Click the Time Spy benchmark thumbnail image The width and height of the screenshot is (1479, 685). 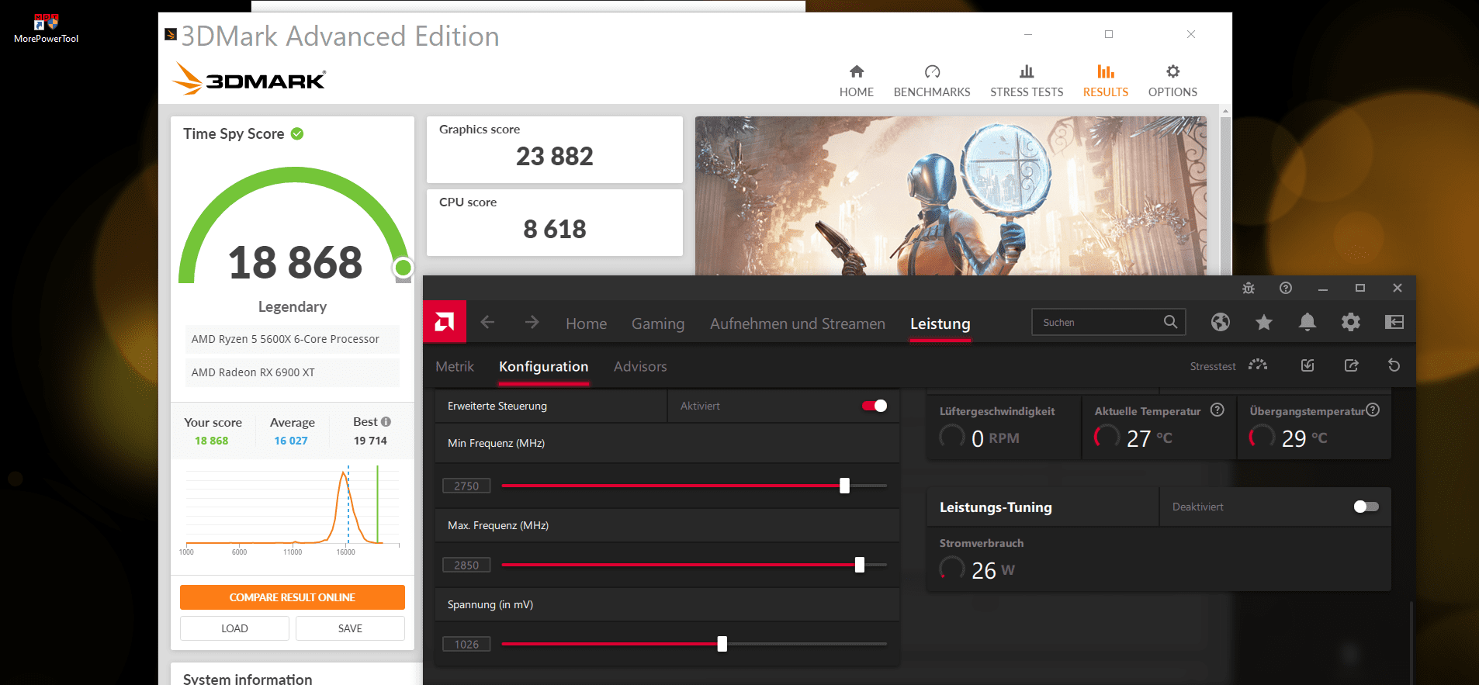click(951, 195)
